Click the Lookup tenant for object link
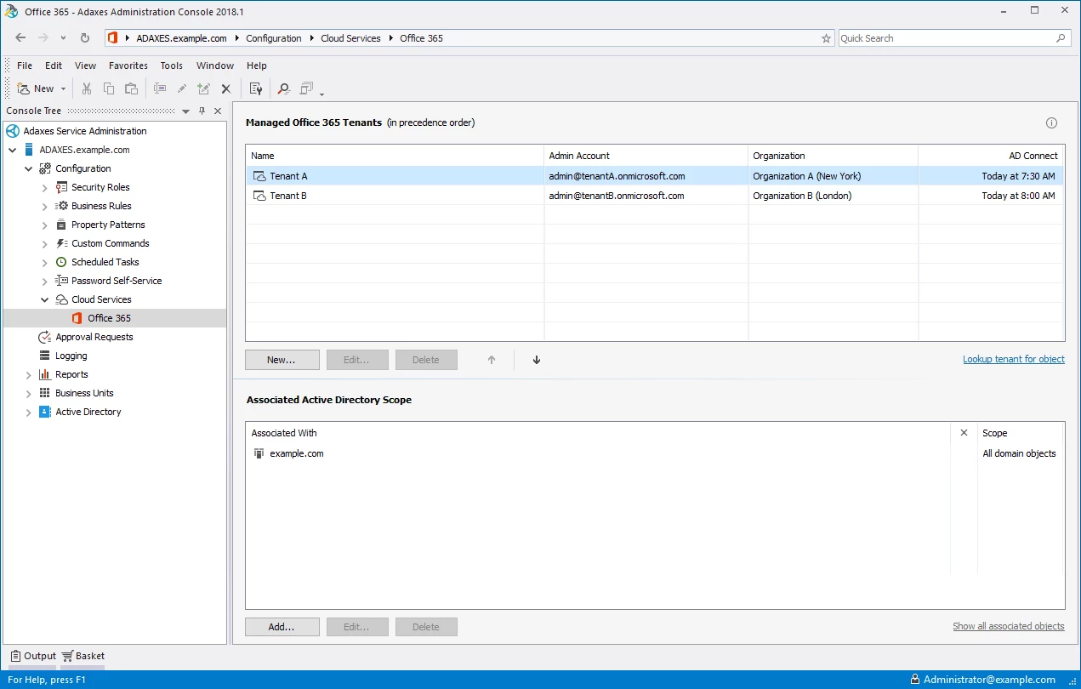1081x689 pixels. [1013, 359]
